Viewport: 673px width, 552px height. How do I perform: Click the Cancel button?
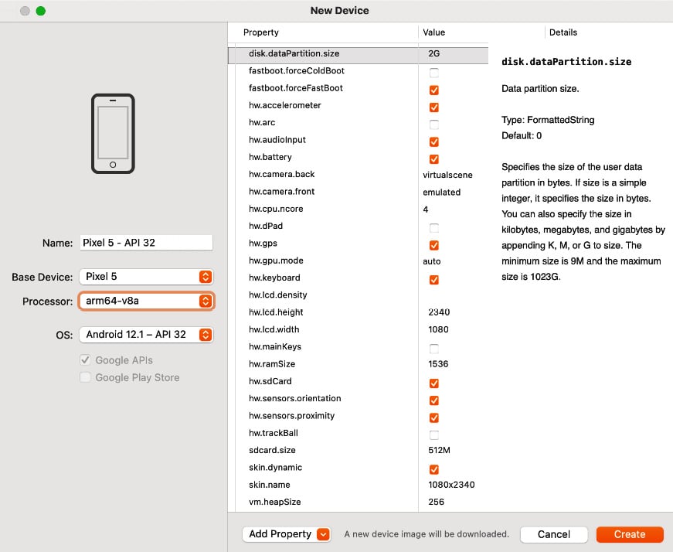click(x=554, y=534)
